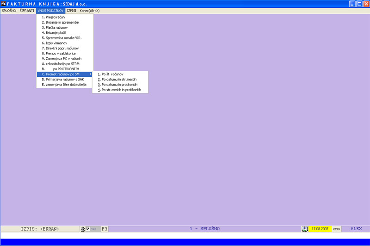Click the 1 - SPLOŠNO status text
Image resolution: width=370 pixels, height=246 pixels.
(x=204, y=229)
